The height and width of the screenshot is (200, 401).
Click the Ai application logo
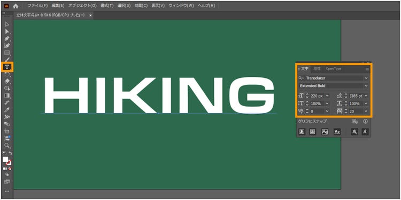[x=6, y=6]
